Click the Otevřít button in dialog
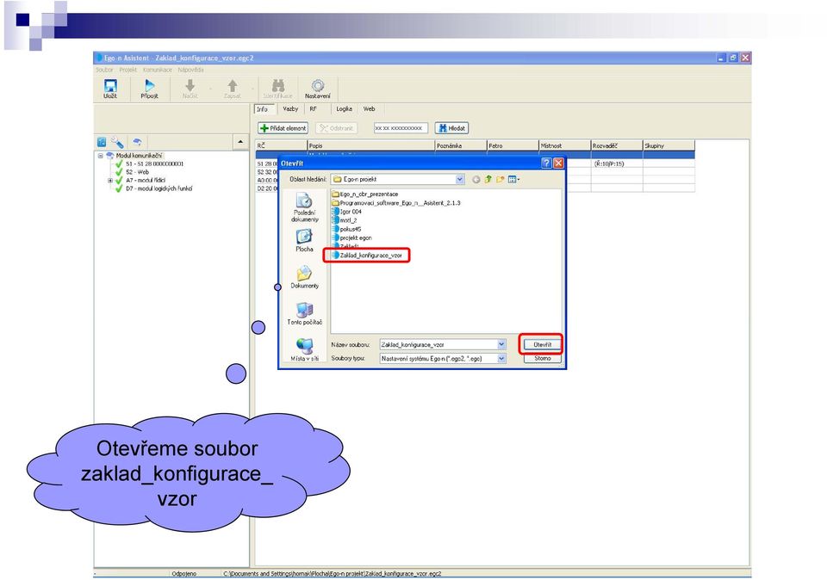Image resolution: width=827 pixels, height=580 pixels. coord(542,344)
